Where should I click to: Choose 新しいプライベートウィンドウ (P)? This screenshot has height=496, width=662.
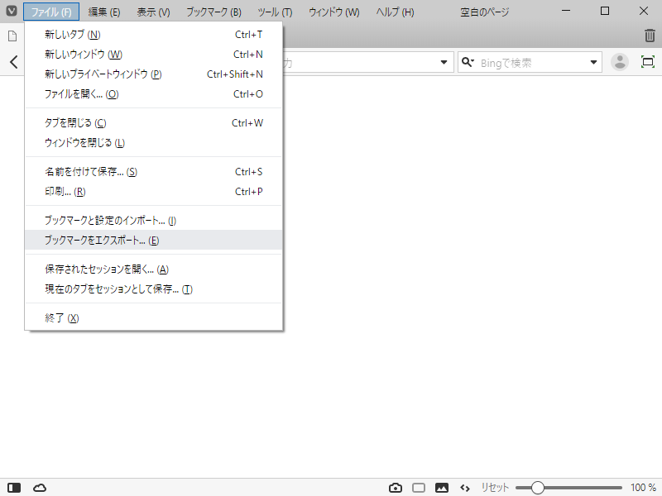tap(154, 74)
